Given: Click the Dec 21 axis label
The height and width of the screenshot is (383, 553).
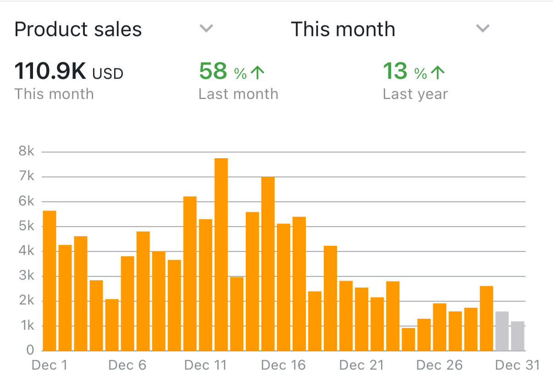Looking at the screenshot, I should 361,365.
